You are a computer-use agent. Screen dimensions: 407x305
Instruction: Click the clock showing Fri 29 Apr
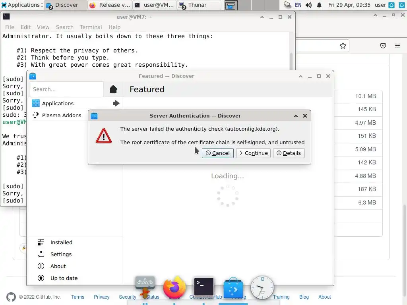pyautogui.click(x=349, y=5)
